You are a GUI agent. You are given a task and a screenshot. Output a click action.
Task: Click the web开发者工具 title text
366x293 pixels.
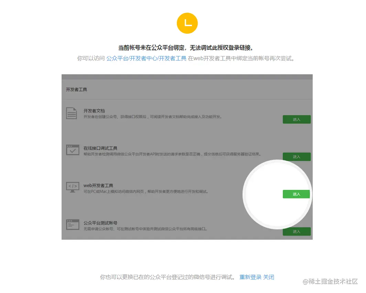[x=98, y=185]
